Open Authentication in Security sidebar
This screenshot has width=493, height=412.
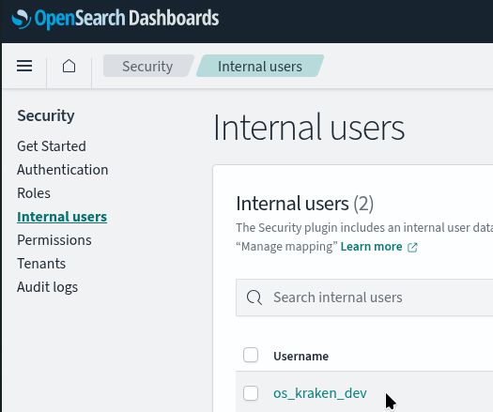(63, 170)
